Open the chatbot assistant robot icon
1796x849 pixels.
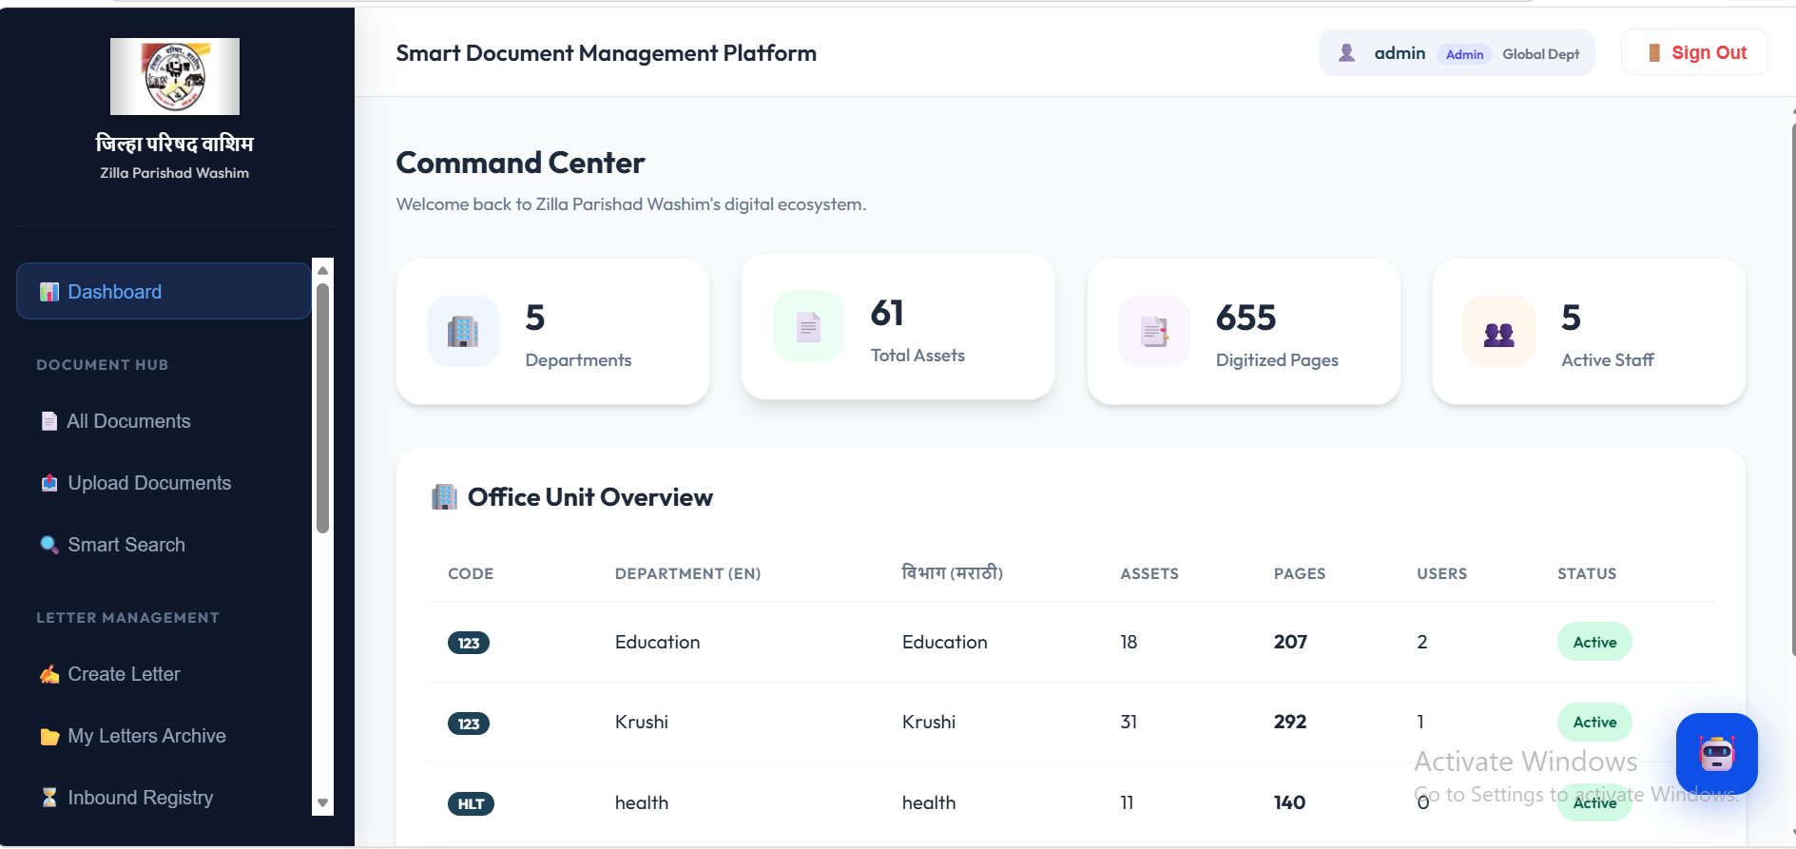[1716, 753]
